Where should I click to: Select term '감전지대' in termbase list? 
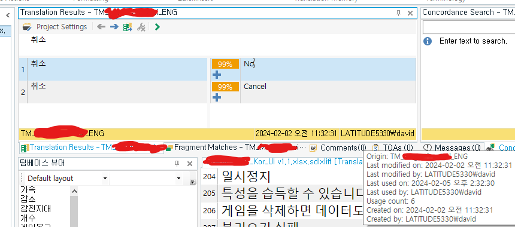point(35,208)
